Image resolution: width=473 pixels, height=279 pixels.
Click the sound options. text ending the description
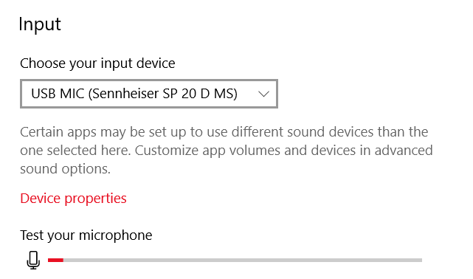pyautogui.click(x=65, y=169)
